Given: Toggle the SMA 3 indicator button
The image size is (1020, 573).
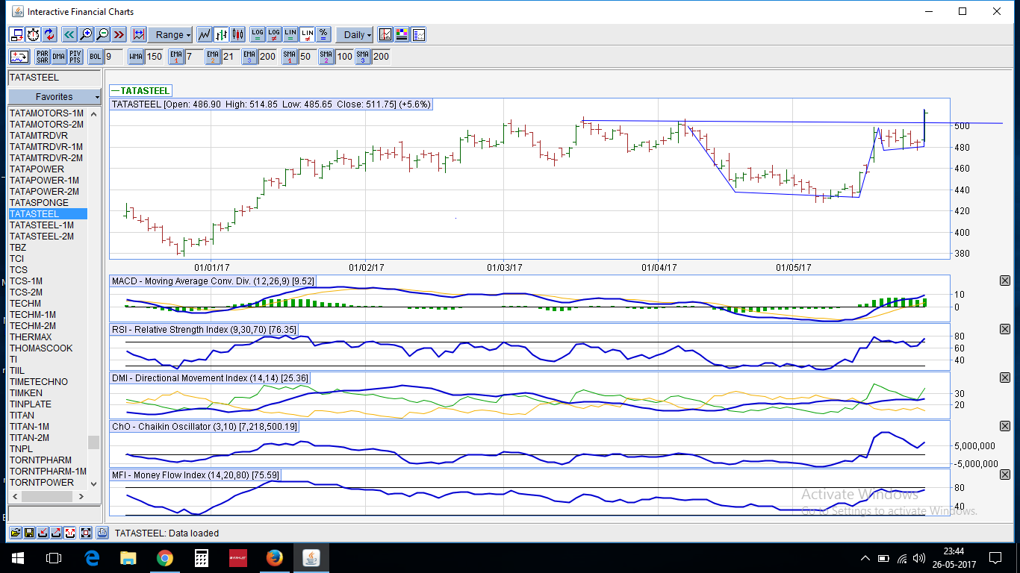Looking at the screenshot, I should pyautogui.click(x=363, y=57).
